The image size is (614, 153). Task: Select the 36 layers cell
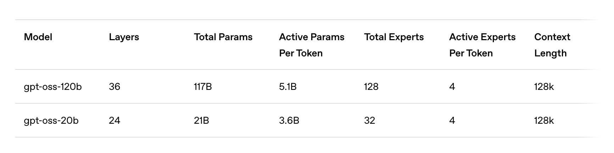115,87
